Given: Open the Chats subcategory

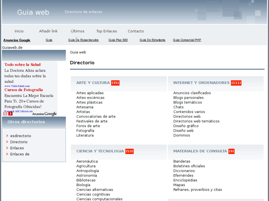Looking at the screenshot, I should [x=178, y=107].
